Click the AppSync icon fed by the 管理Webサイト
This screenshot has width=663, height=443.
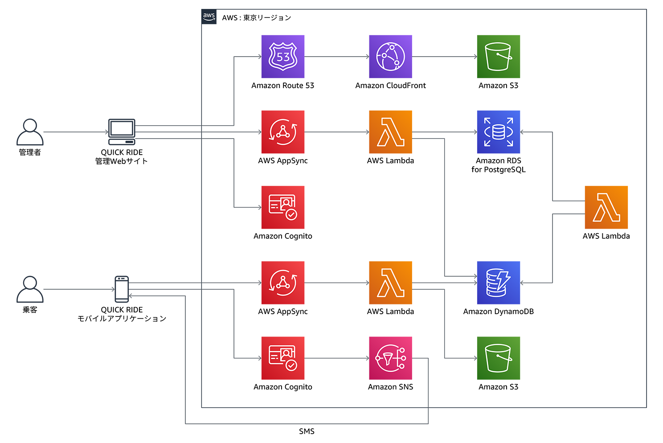pos(282,132)
